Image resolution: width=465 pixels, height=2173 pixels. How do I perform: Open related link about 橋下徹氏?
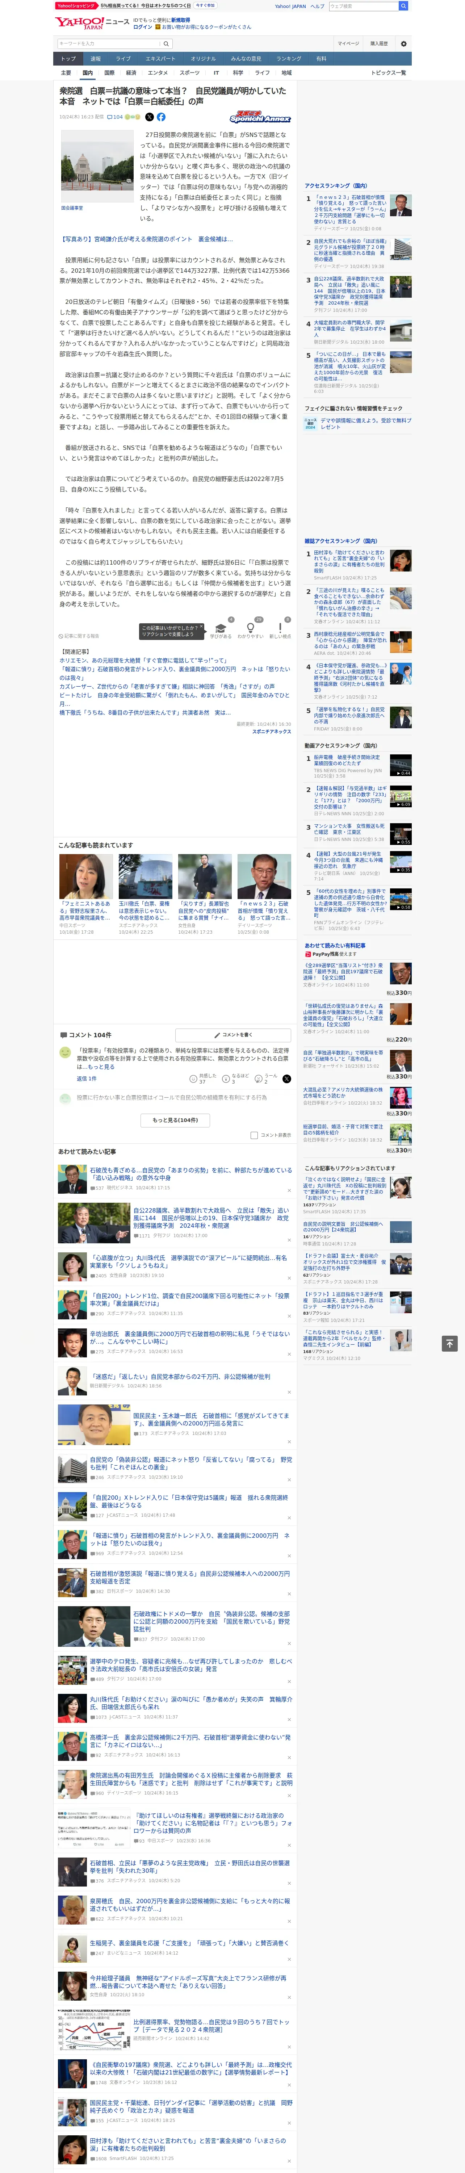coord(146,713)
